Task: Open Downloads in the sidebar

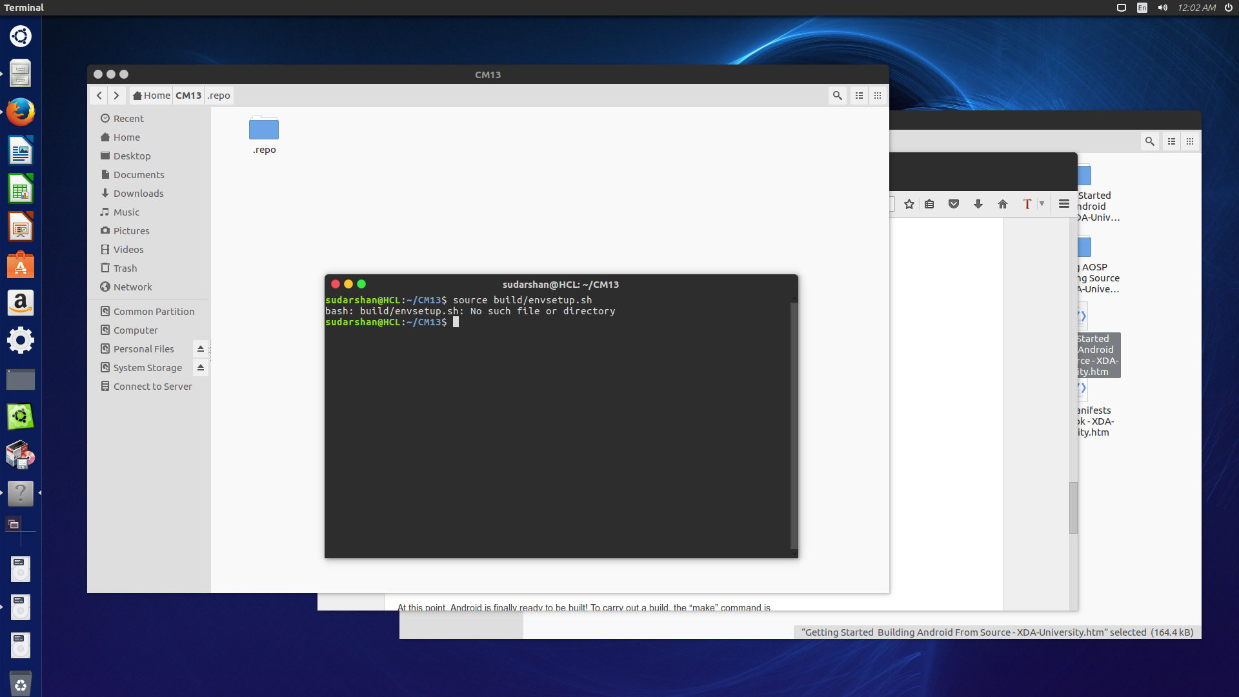Action: [138, 193]
